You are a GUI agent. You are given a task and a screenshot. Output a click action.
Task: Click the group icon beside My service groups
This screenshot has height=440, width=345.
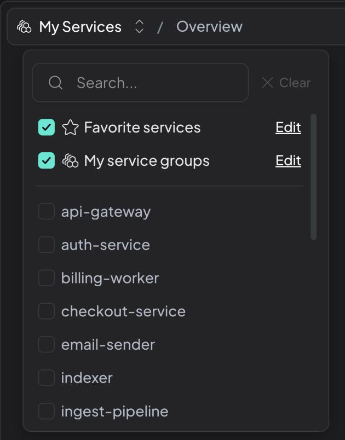(70, 161)
